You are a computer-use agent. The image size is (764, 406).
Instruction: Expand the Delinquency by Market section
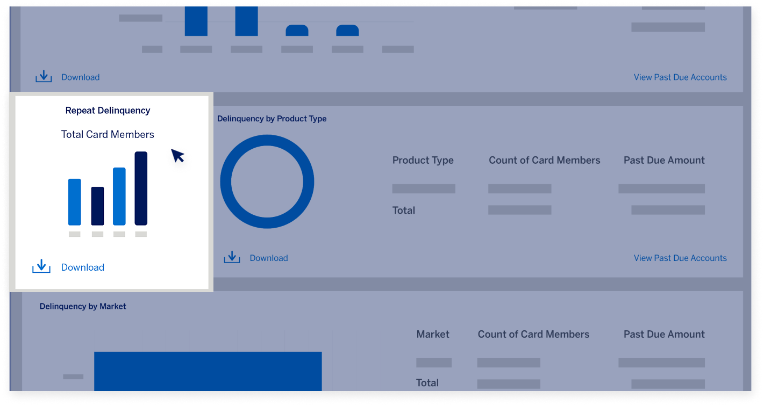(x=82, y=306)
